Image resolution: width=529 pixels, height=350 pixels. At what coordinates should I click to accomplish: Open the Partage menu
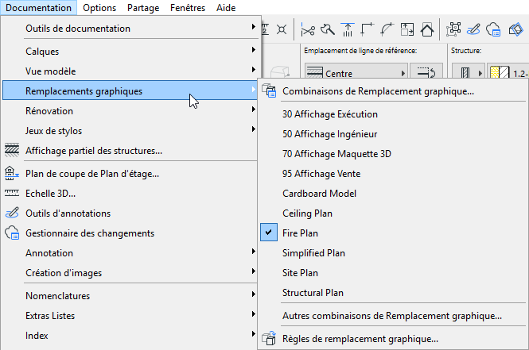[x=143, y=7]
